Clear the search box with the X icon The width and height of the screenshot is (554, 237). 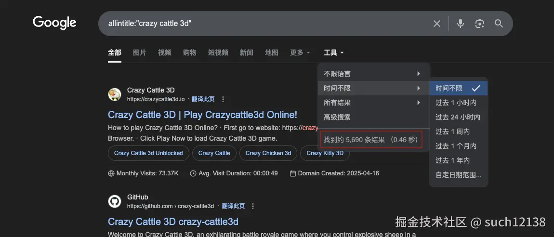tap(437, 24)
